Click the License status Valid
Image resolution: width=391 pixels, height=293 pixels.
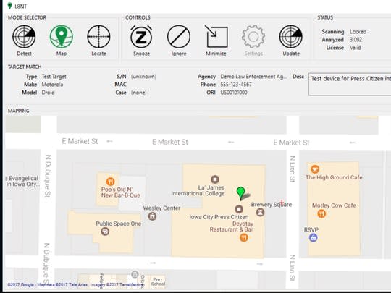[355, 48]
